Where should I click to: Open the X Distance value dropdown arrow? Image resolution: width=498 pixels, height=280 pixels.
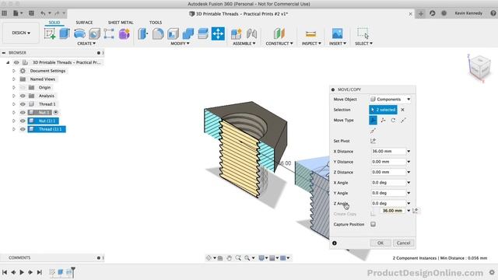click(x=409, y=152)
